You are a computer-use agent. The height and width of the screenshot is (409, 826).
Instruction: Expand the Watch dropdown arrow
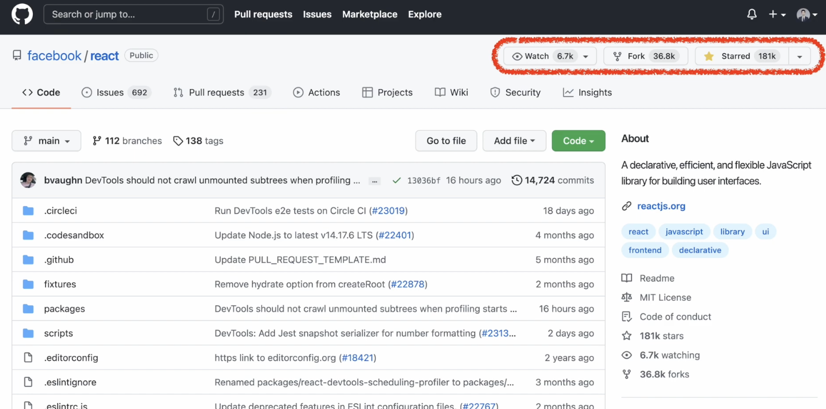[x=586, y=56]
